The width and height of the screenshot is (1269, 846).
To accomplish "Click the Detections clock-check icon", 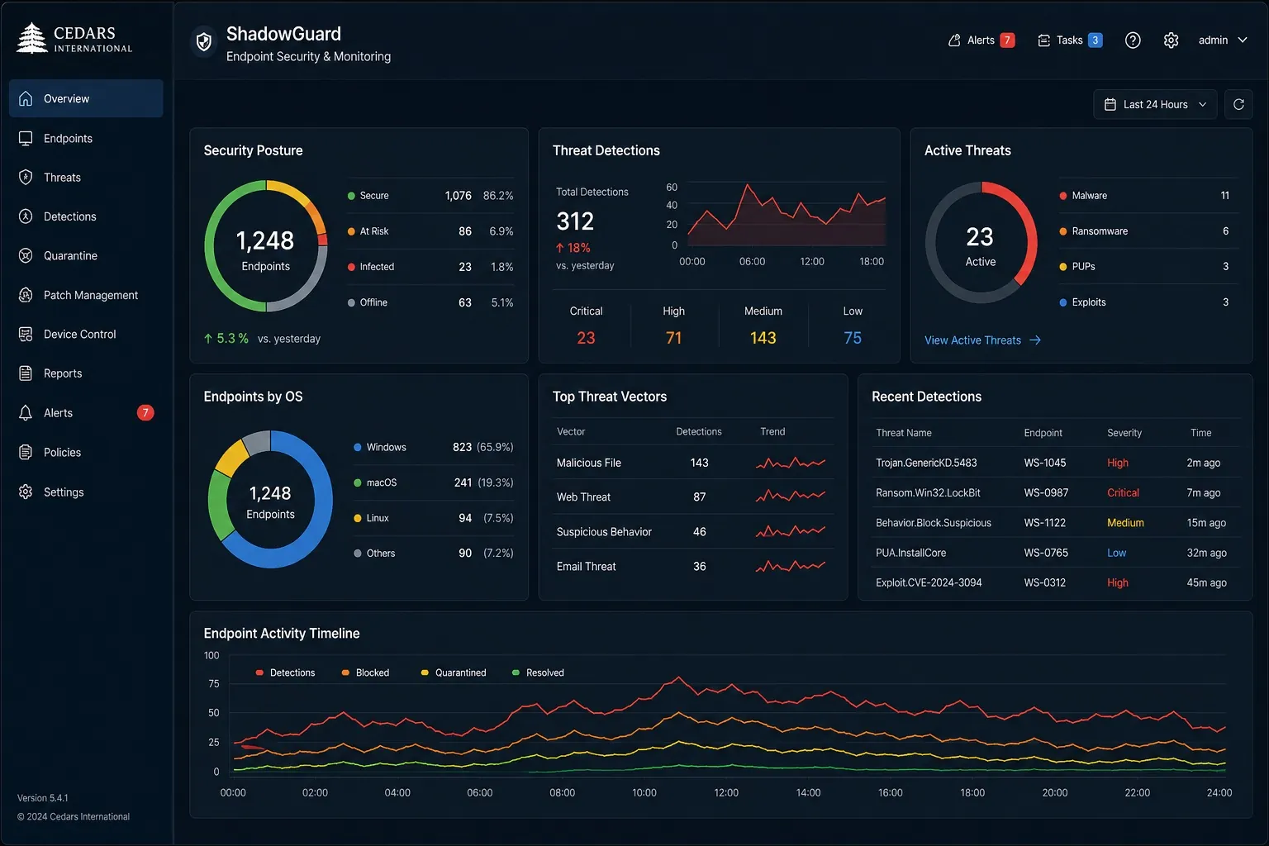I will (26, 216).
